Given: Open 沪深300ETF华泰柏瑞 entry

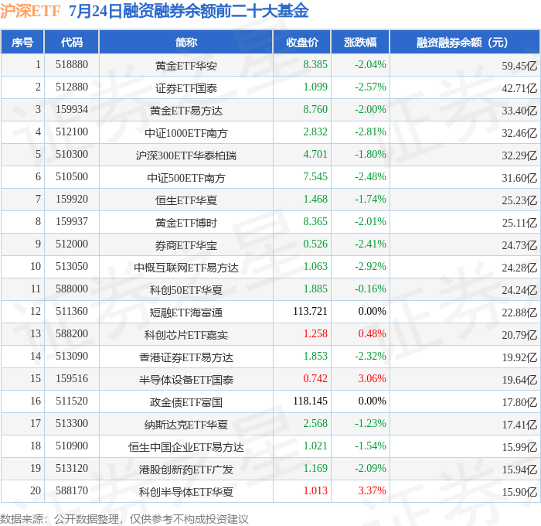Looking at the screenshot, I should (186, 155).
